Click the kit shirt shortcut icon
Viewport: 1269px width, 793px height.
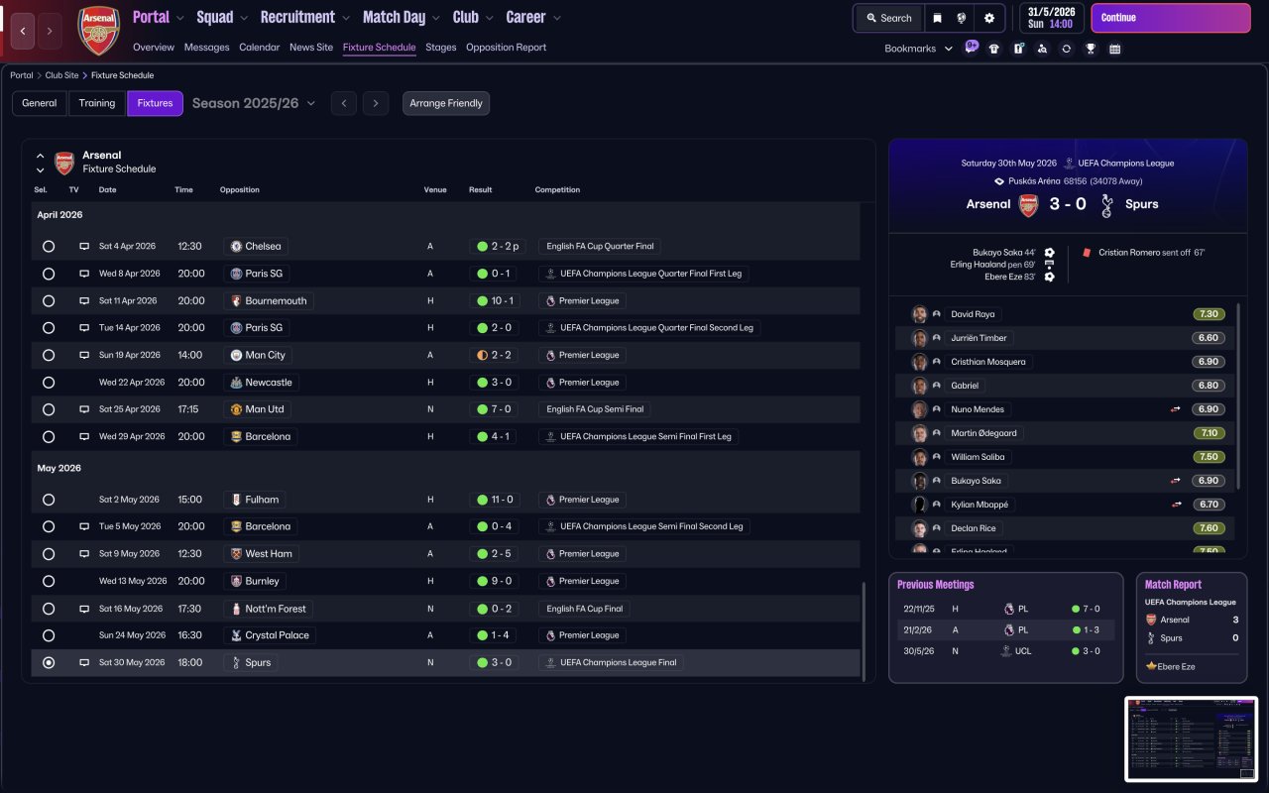tap(994, 49)
